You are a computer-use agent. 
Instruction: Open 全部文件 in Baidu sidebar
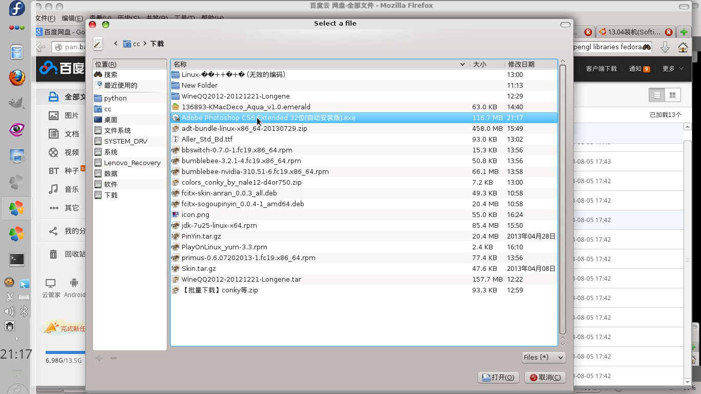67,97
